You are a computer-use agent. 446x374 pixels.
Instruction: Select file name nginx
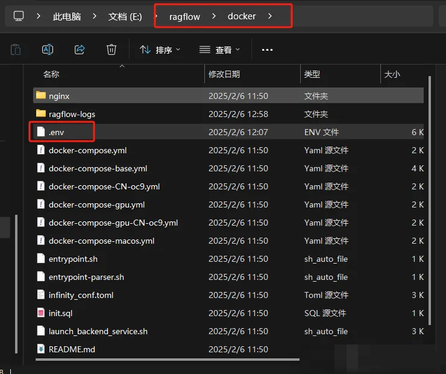[59, 96]
